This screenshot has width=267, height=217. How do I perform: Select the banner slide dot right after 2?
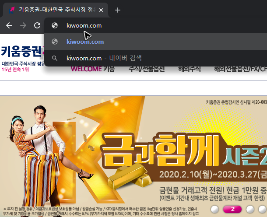coord(250,209)
